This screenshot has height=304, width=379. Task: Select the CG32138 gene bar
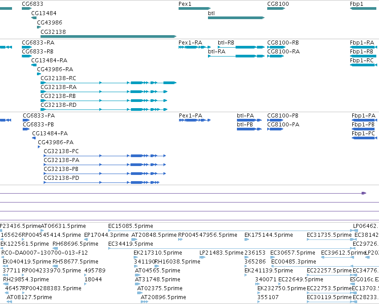[109, 36]
